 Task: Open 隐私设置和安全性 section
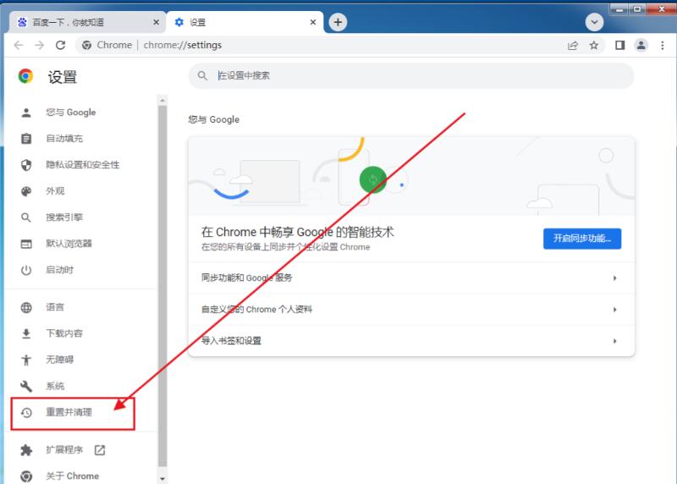coord(82,165)
